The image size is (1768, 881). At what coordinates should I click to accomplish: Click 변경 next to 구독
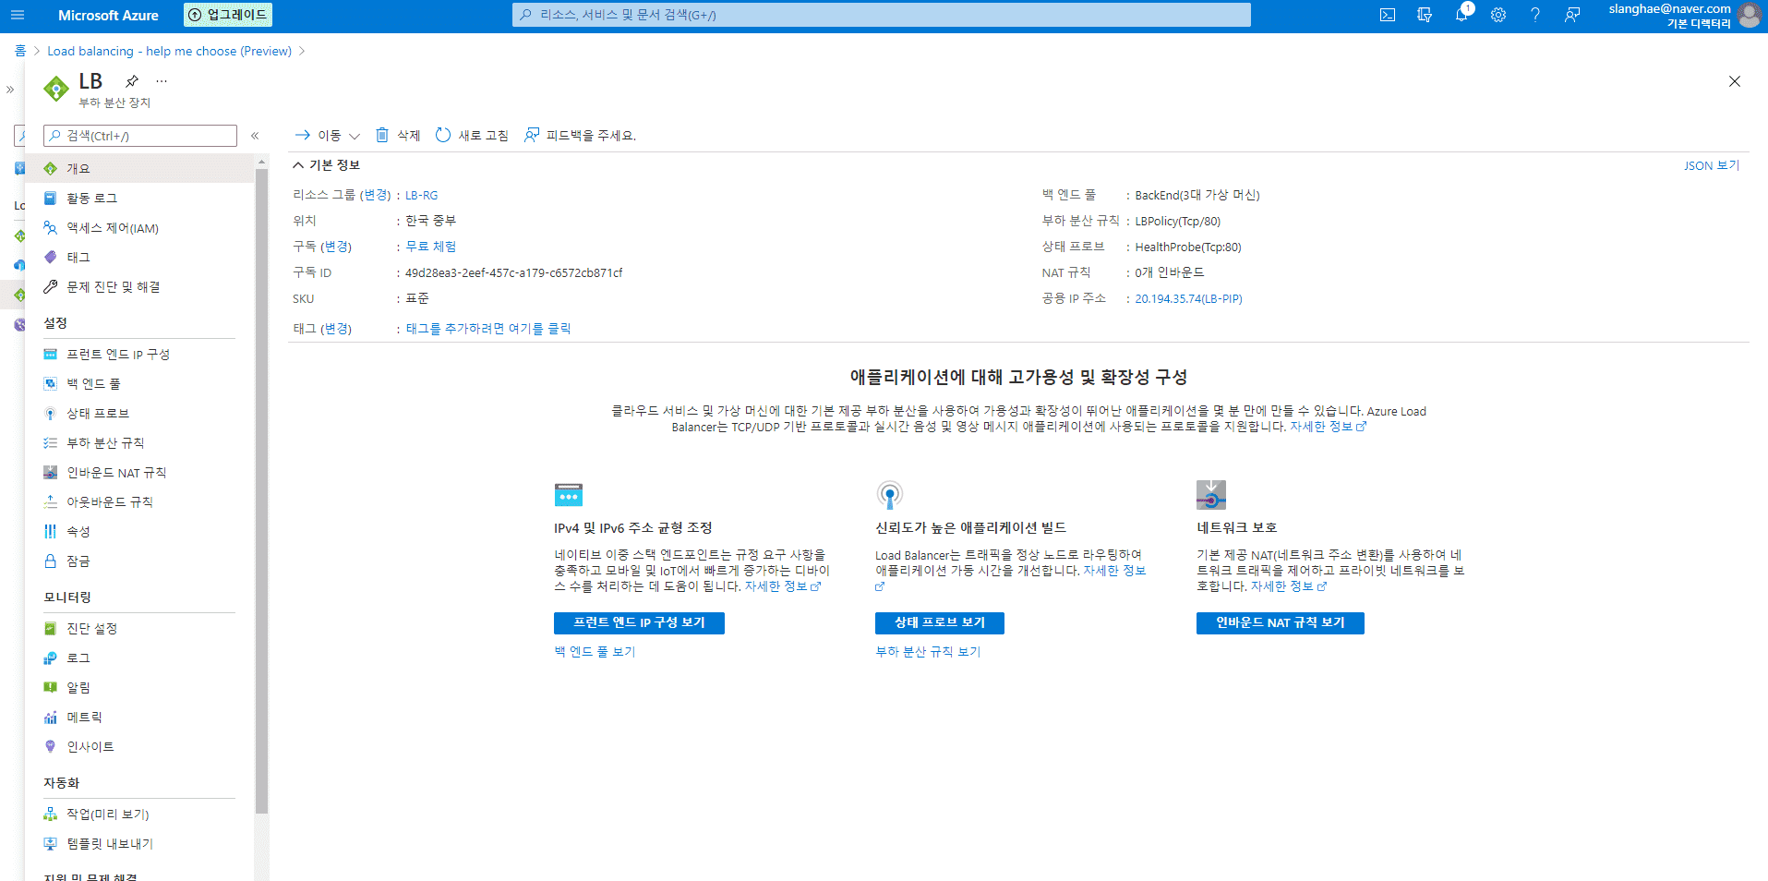pos(336,247)
